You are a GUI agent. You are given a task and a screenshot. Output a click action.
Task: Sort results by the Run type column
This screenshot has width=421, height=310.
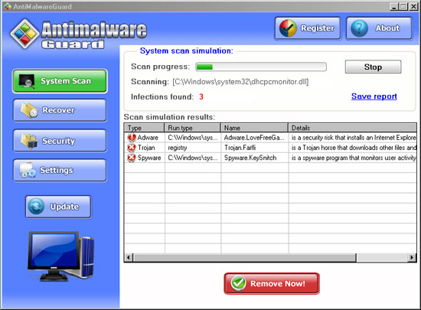tap(192, 128)
